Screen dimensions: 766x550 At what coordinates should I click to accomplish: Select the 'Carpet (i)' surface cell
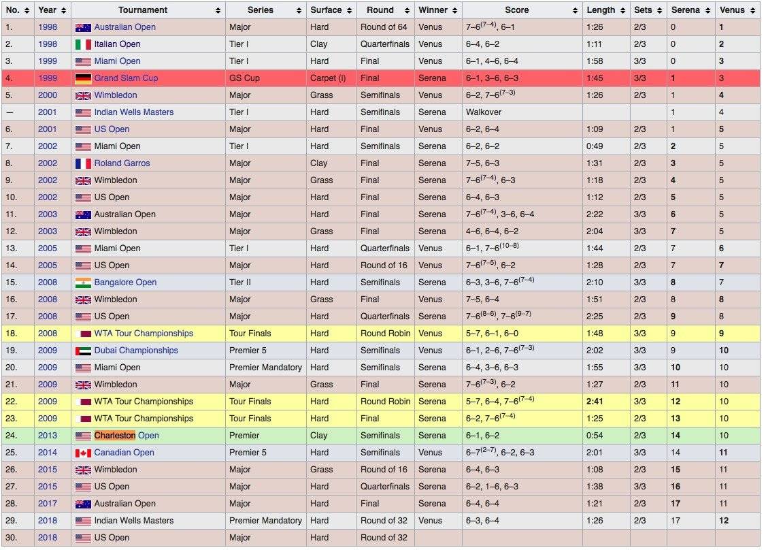[x=331, y=78]
